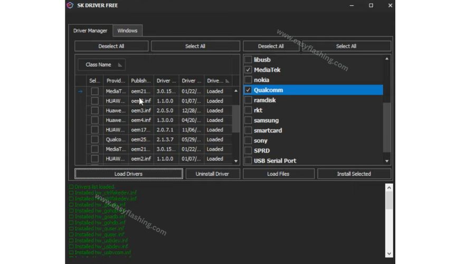
Task: Click log panel scrollbar thumb
Action: [389, 201]
